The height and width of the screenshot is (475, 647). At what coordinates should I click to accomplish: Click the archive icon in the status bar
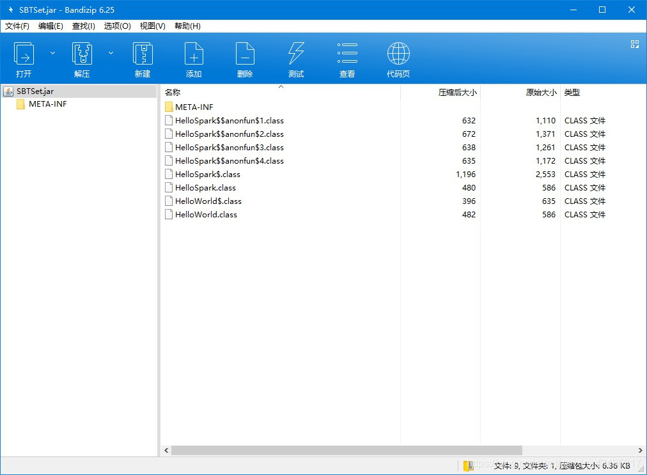(x=468, y=466)
